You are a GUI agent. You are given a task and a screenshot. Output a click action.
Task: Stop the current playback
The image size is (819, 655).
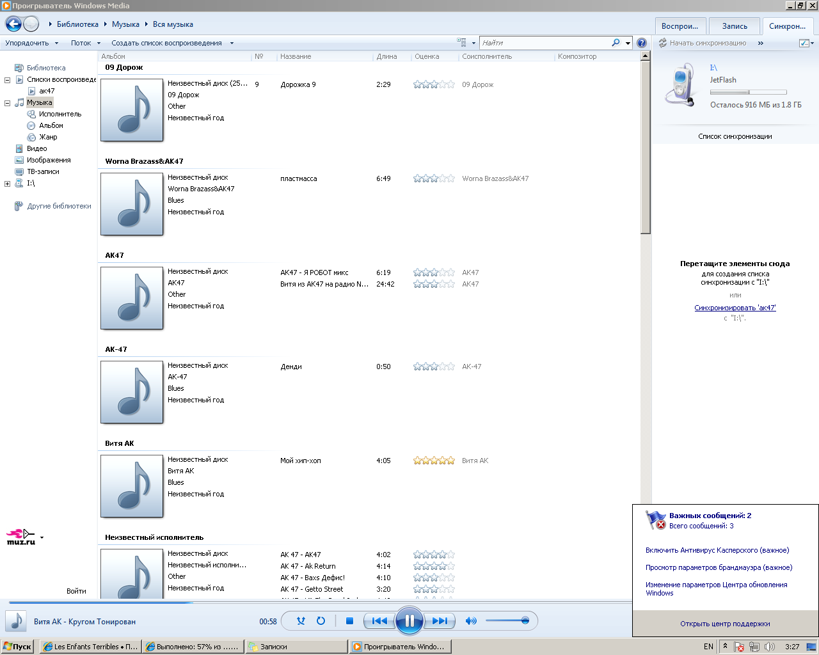point(349,620)
